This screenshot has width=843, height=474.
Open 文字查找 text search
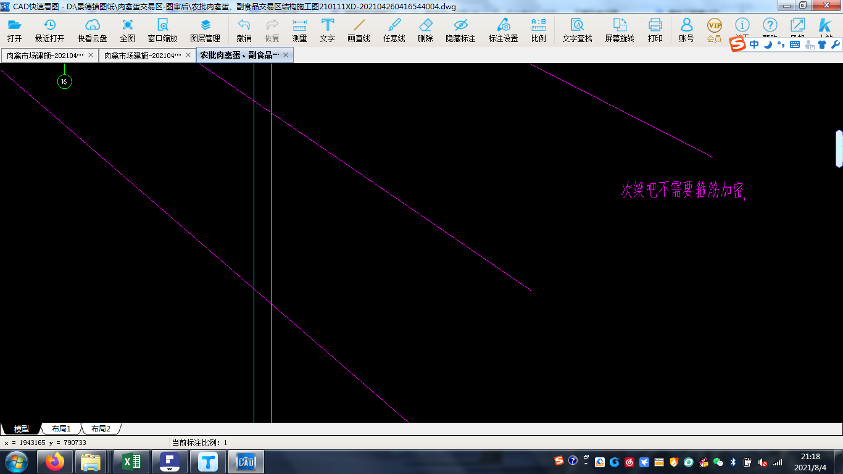tap(577, 30)
